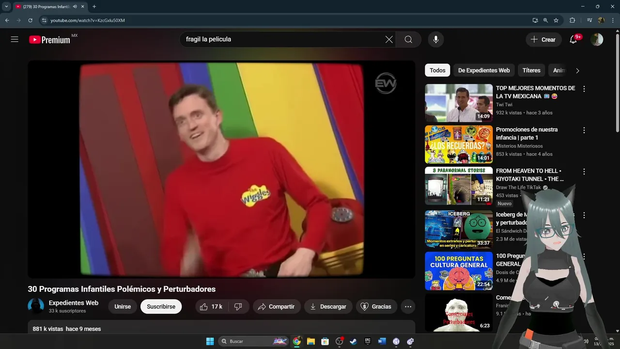This screenshot has height=349, width=620.
Task: Download the video with Descargar
Action: [x=328, y=306]
